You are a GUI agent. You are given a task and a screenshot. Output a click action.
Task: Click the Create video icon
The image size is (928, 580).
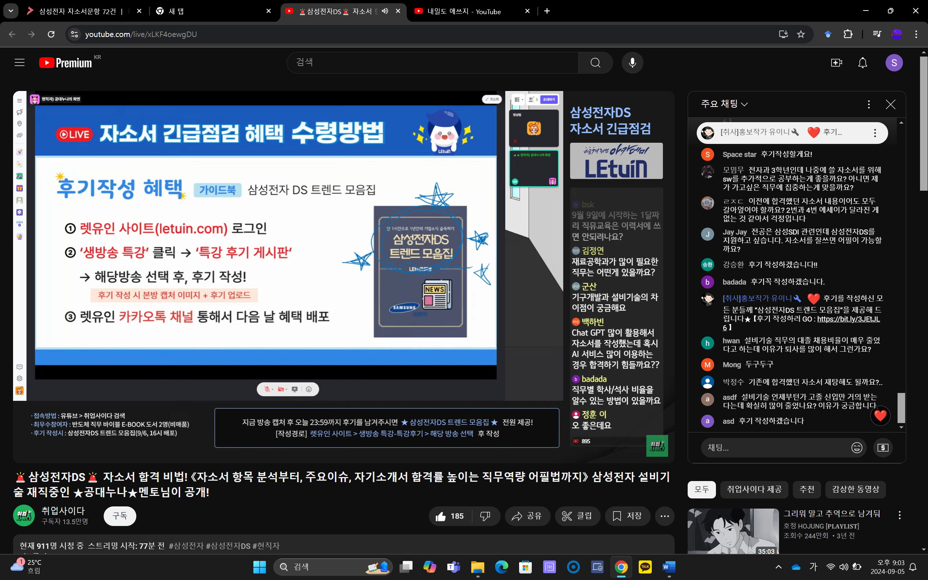click(x=836, y=62)
